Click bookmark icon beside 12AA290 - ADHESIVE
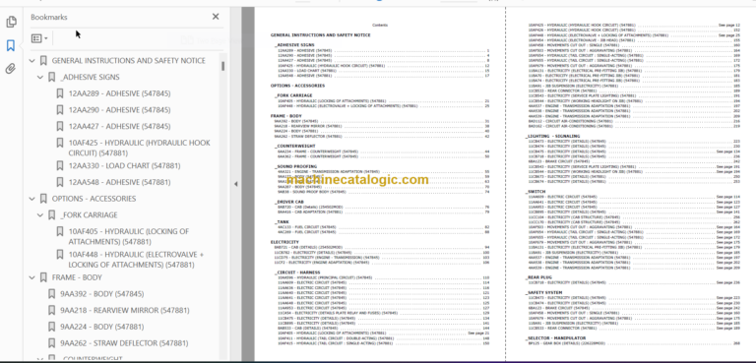 (60, 110)
